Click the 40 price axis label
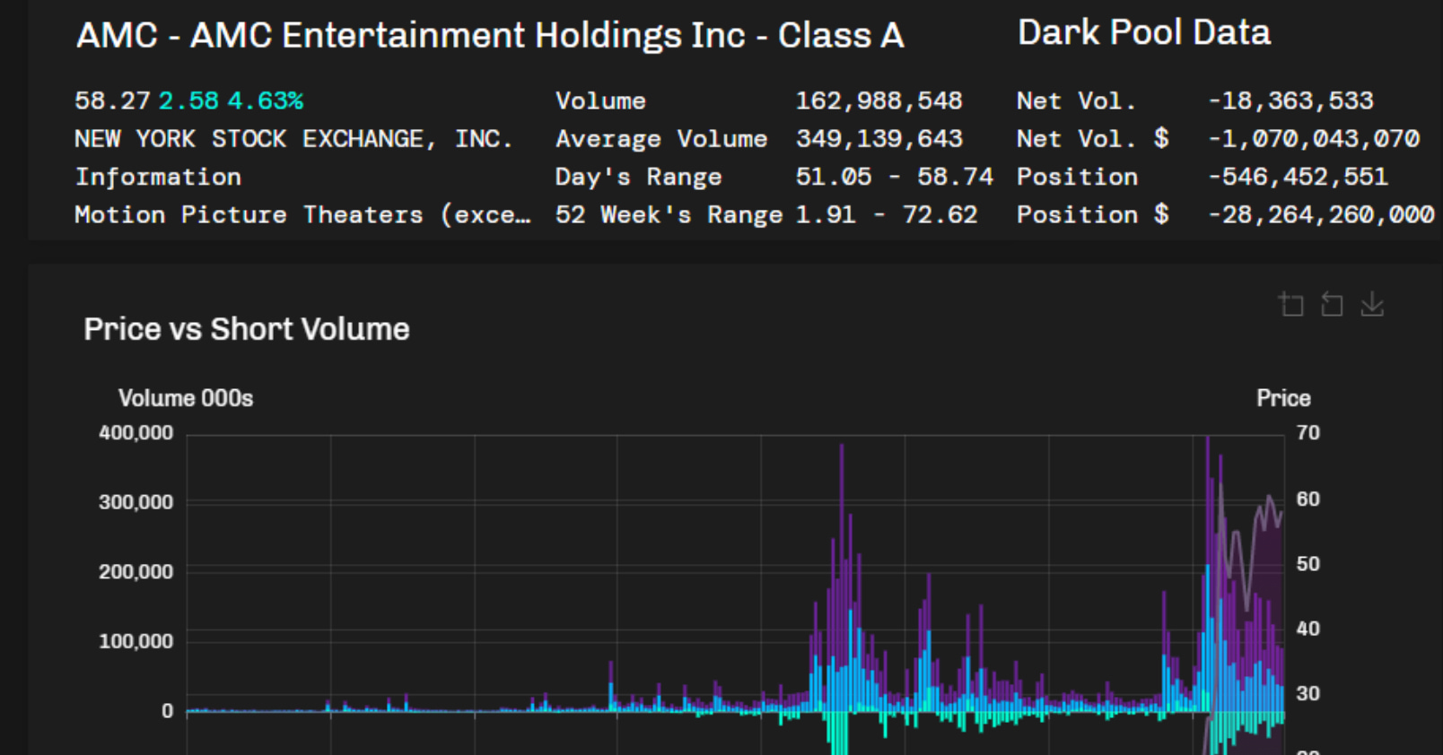The height and width of the screenshot is (755, 1443). 1308,629
